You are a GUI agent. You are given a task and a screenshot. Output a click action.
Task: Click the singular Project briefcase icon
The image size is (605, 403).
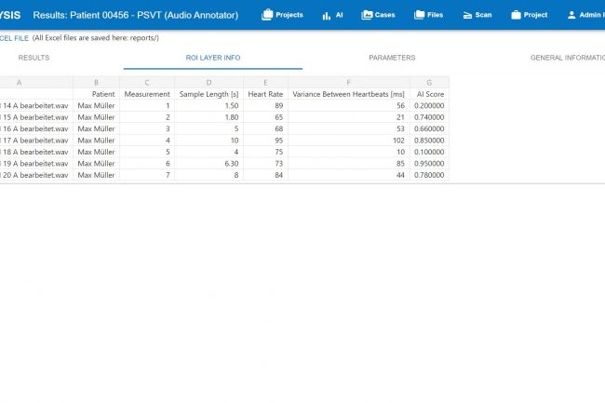516,15
